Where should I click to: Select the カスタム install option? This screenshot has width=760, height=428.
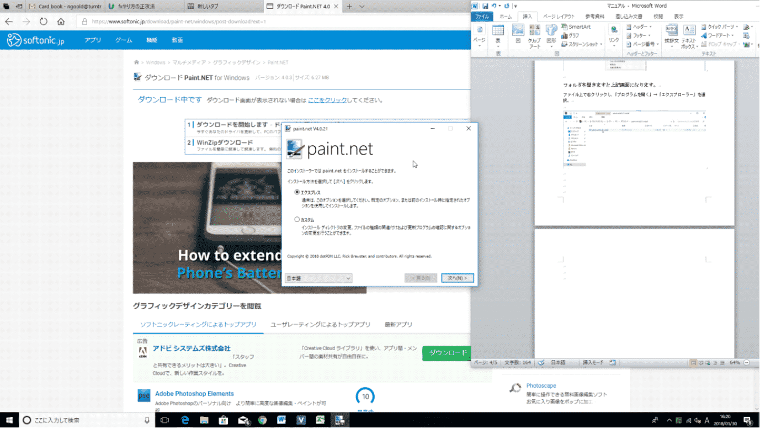[297, 220]
